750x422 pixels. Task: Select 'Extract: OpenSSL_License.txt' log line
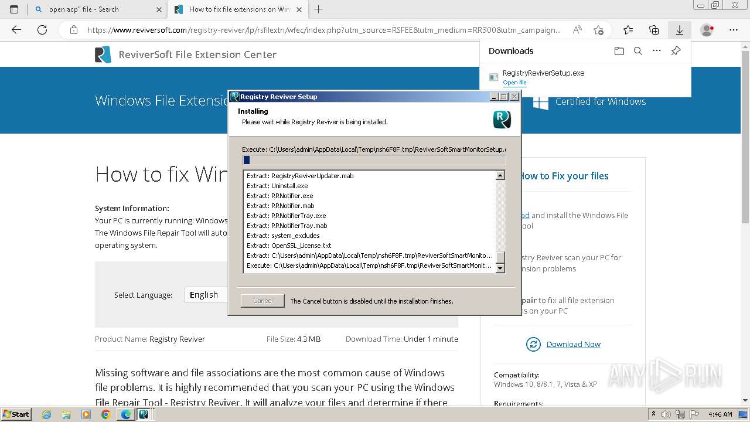(x=289, y=246)
